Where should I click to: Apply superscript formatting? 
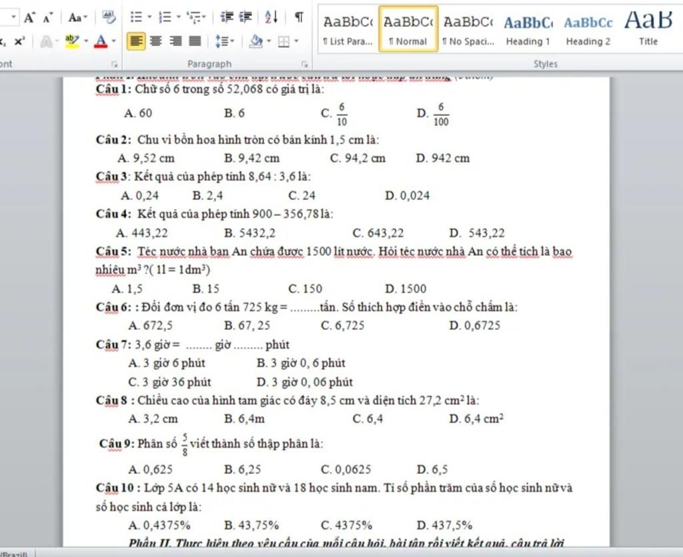pos(19,41)
